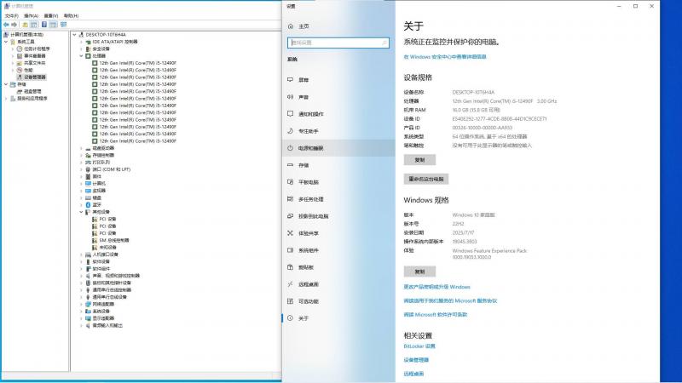This screenshot has height=383, width=682.
Task: Open 可选功能 in Settings sidebar
Action: [338, 301]
